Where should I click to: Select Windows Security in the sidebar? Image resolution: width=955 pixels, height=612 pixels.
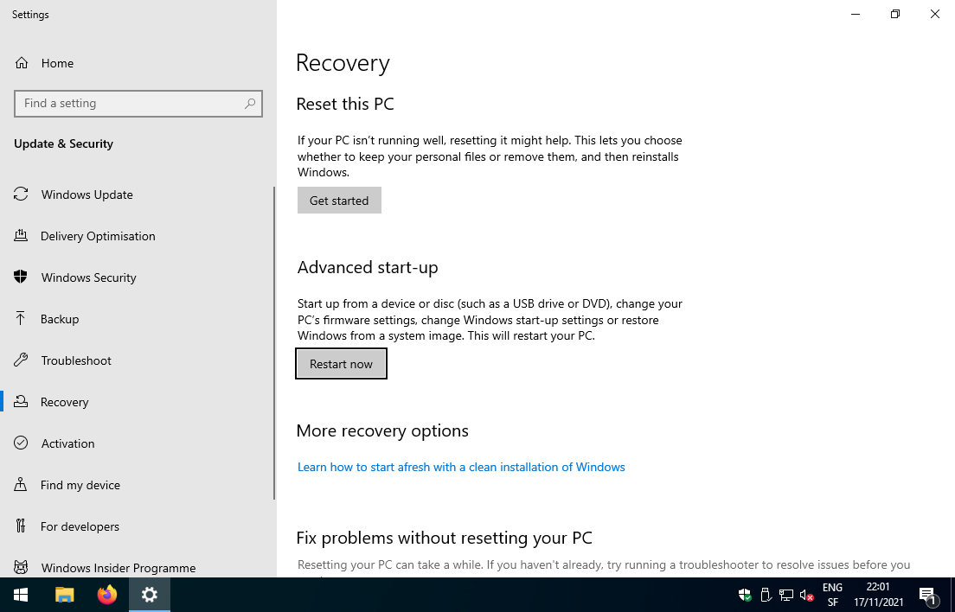pos(88,277)
